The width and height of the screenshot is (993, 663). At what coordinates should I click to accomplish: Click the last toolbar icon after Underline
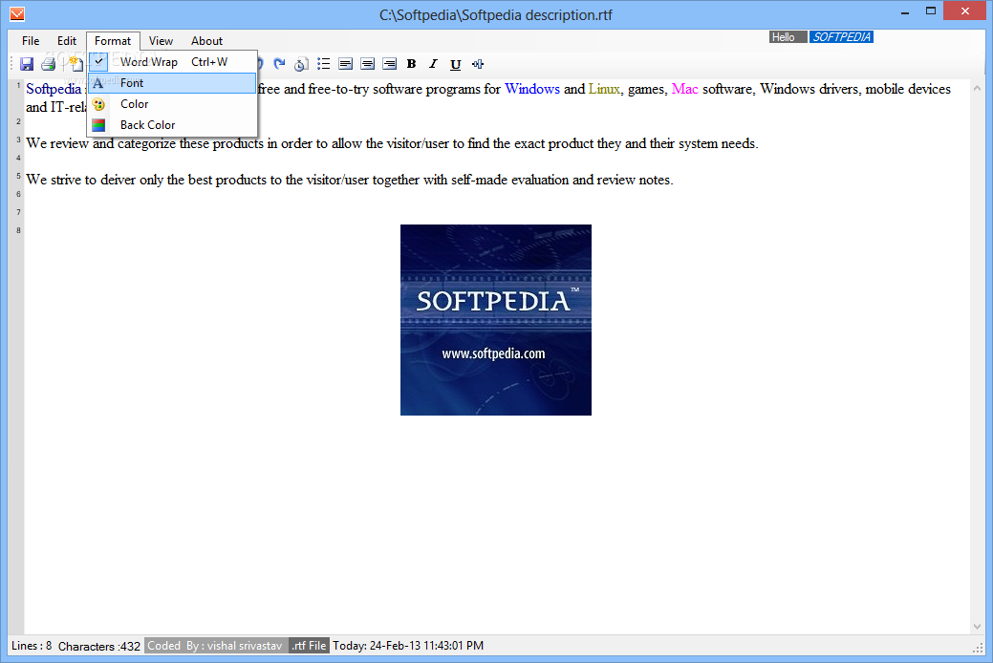tap(478, 64)
